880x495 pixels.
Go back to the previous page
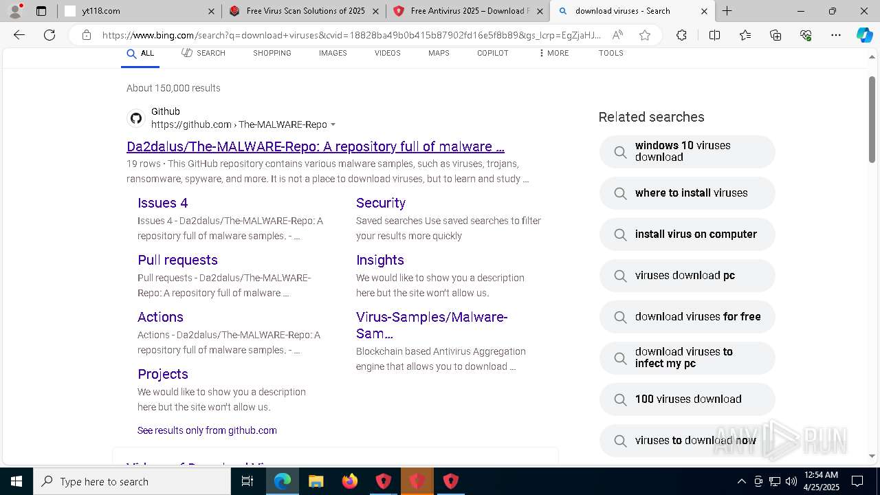pos(19,35)
